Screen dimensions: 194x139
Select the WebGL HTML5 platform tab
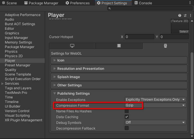(165, 46)
